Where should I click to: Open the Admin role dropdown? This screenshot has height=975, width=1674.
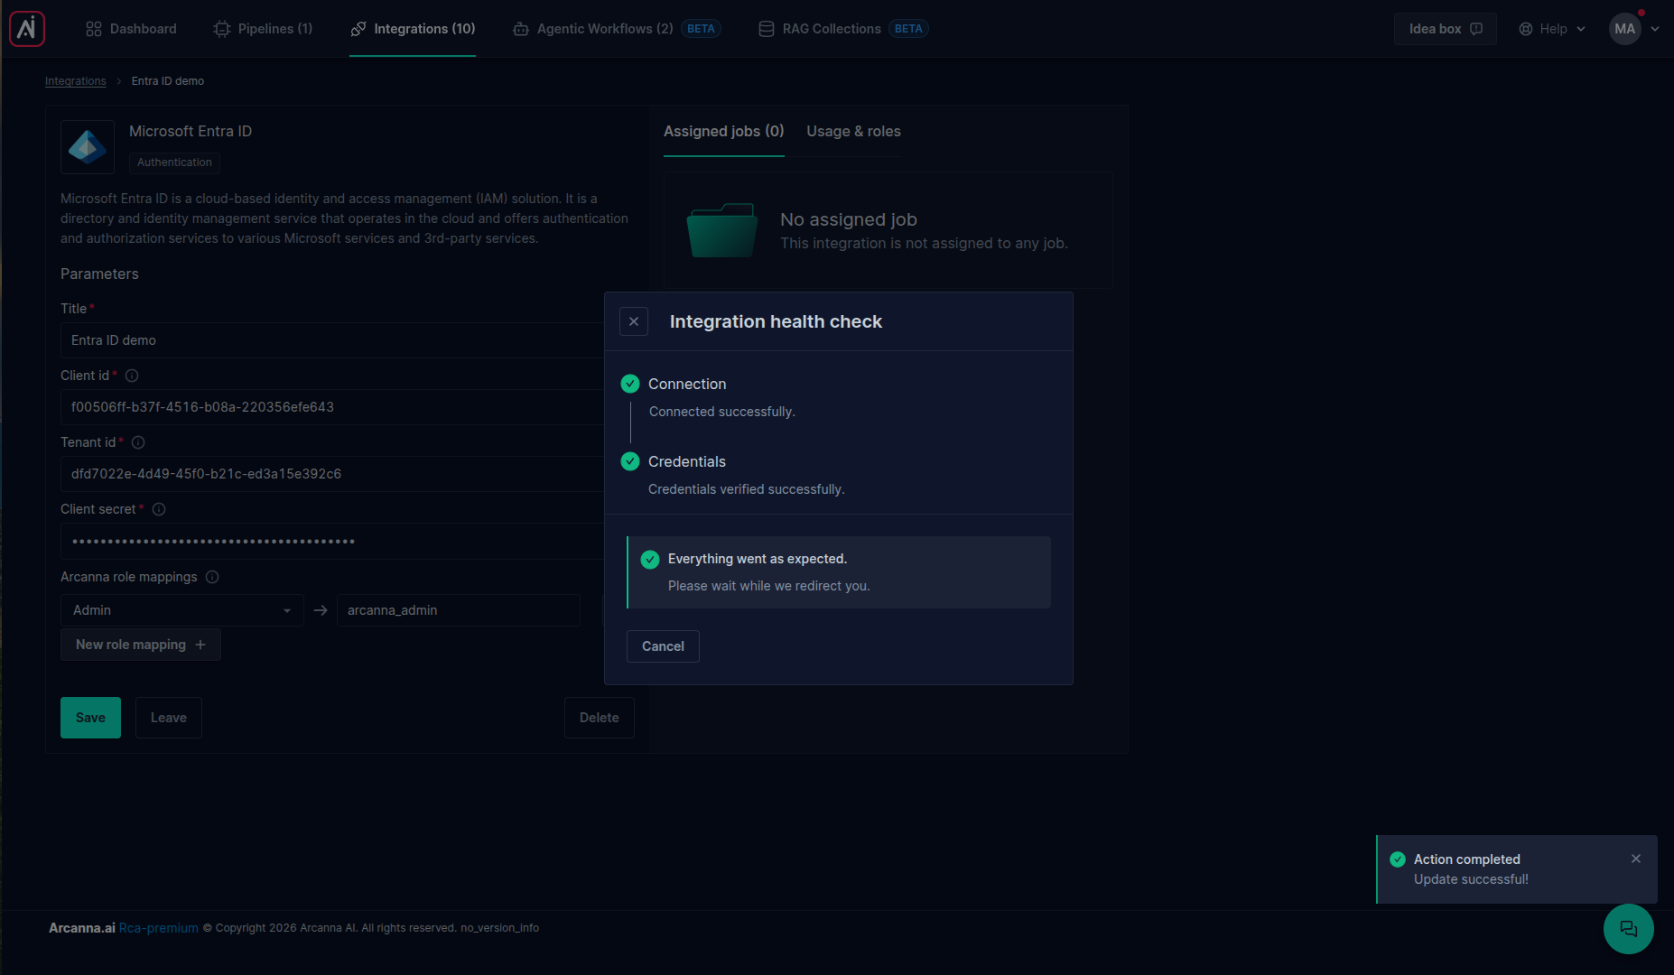[182, 610]
